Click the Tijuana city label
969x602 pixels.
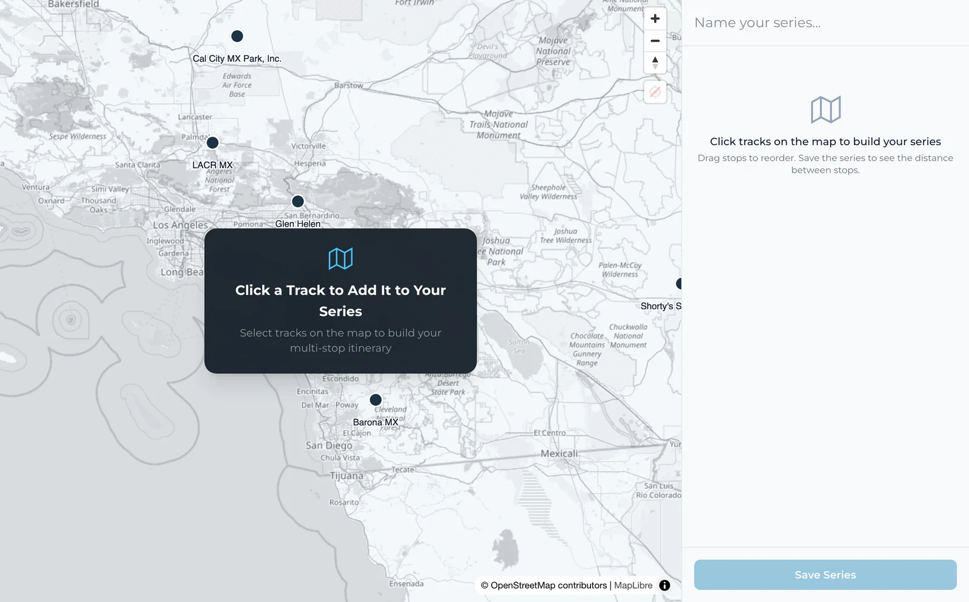[x=346, y=476]
